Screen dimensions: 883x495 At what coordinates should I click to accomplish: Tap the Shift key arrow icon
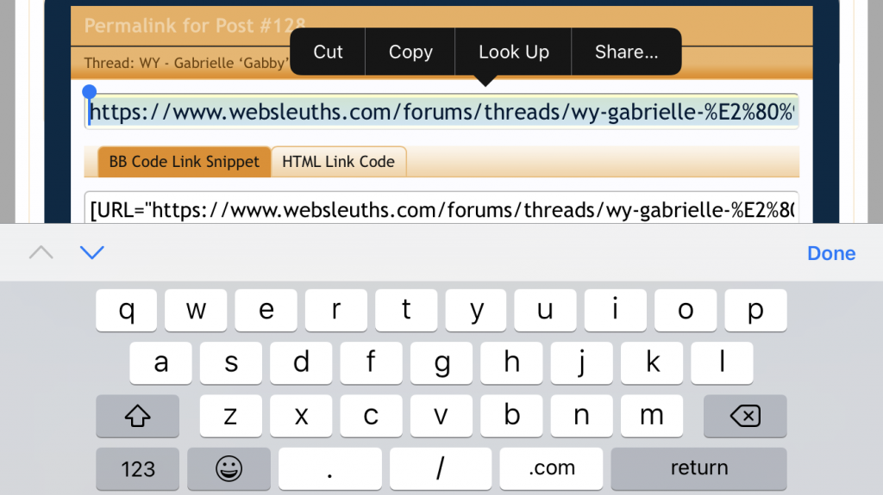(138, 416)
